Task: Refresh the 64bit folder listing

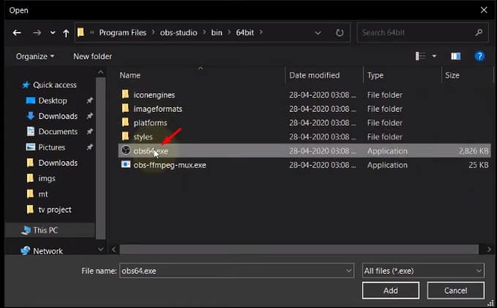Action: 340,33
